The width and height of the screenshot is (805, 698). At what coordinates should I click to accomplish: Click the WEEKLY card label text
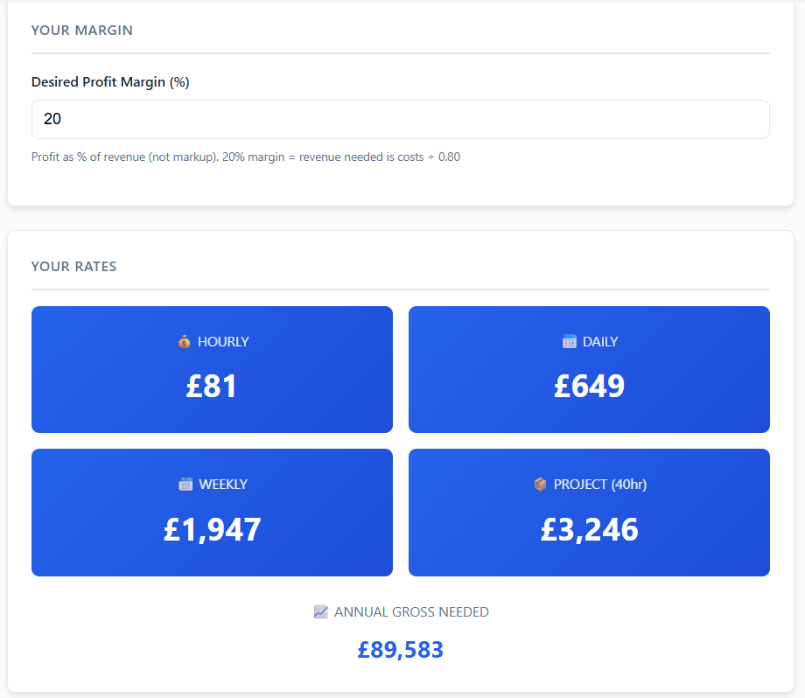(x=223, y=484)
